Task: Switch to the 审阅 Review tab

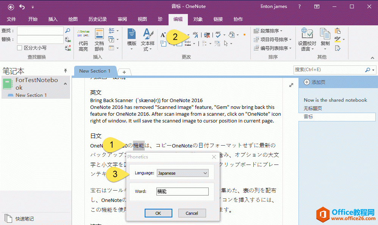Action: coord(122,19)
